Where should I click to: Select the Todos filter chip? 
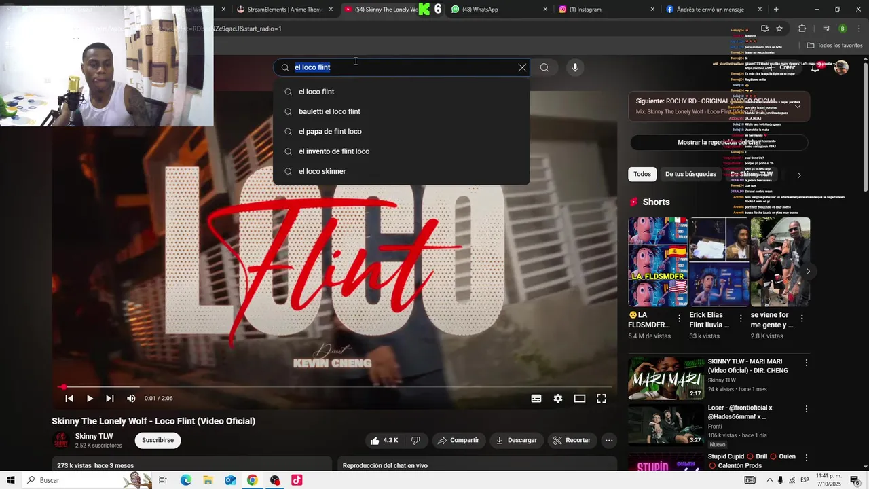(642, 174)
